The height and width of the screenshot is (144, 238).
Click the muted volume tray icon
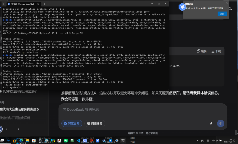pyautogui.click(x=217, y=141)
